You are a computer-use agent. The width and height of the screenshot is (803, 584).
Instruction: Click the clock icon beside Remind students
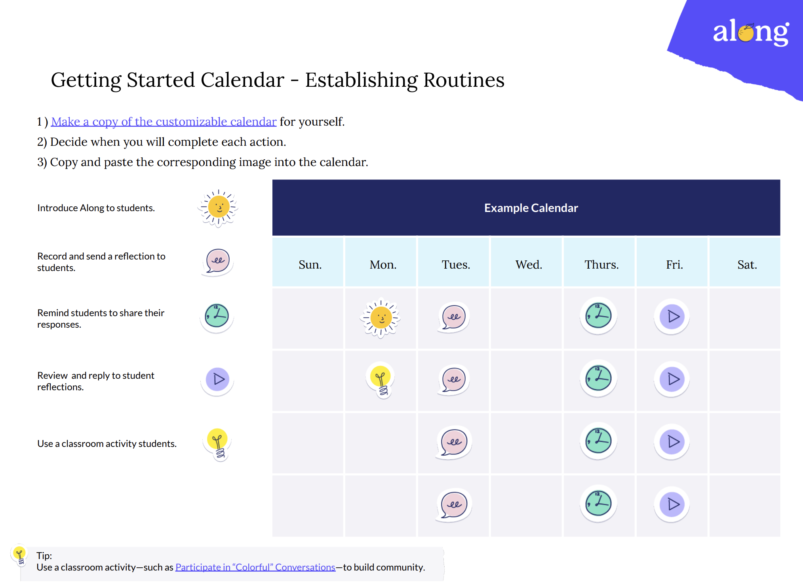[217, 317]
